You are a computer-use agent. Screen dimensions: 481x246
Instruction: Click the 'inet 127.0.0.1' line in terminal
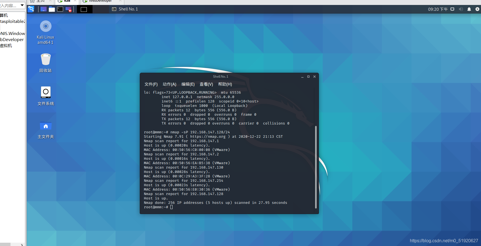[x=198, y=97]
